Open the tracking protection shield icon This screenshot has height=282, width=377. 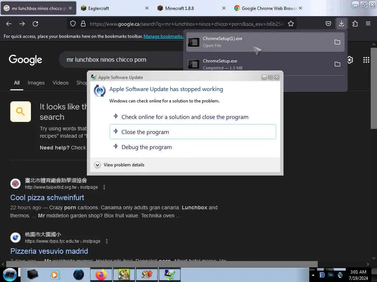tap(73, 24)
